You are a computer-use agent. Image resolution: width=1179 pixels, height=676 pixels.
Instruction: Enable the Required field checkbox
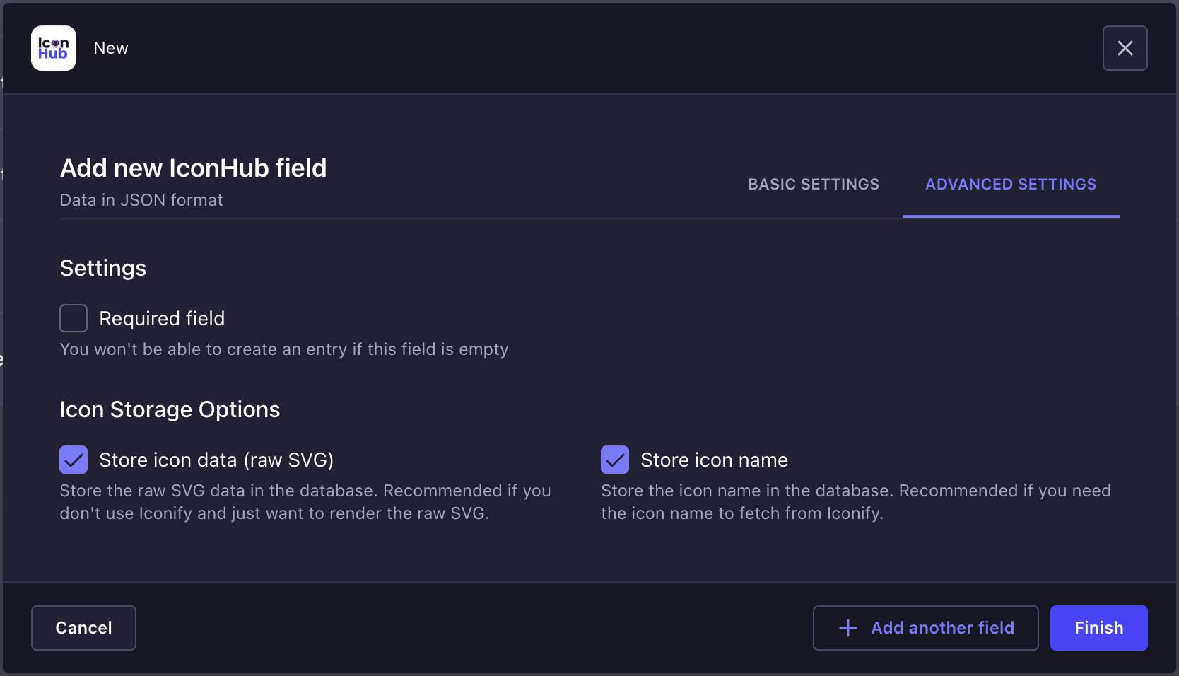coord(74,318)
